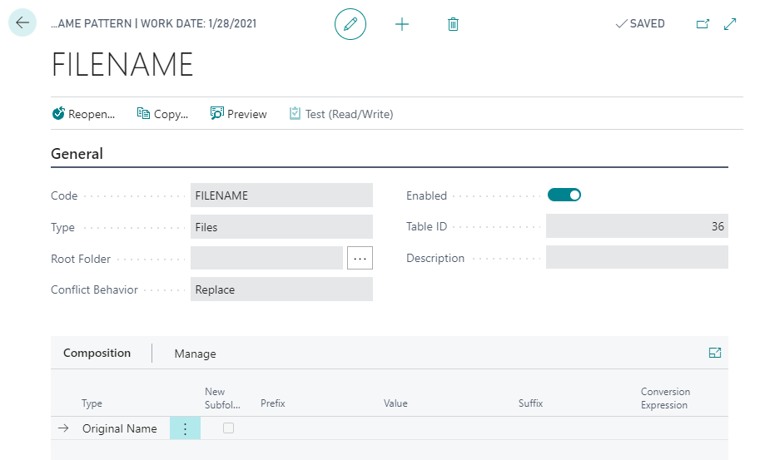This screenshot has width=760, height=460.
Task: Open the Manage menu
Action: click(195, 354)
